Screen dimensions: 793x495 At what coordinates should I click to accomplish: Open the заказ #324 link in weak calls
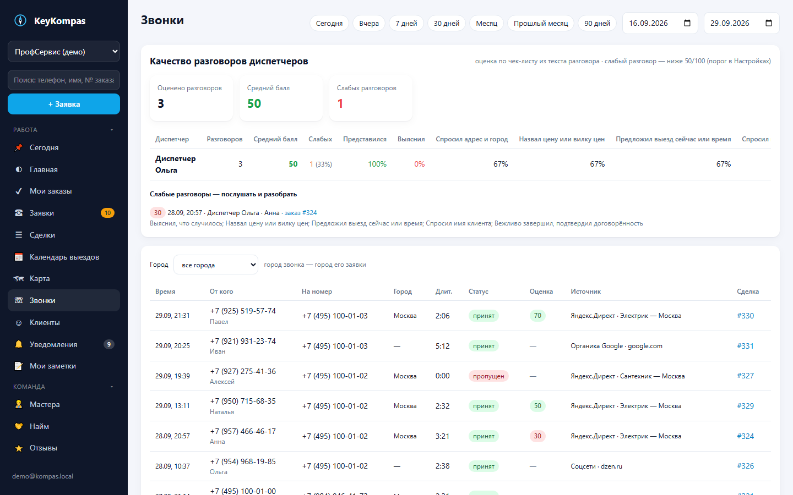click(301, 213)
